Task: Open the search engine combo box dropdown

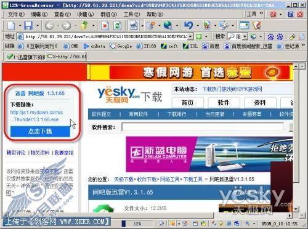Action: [245, 37]
